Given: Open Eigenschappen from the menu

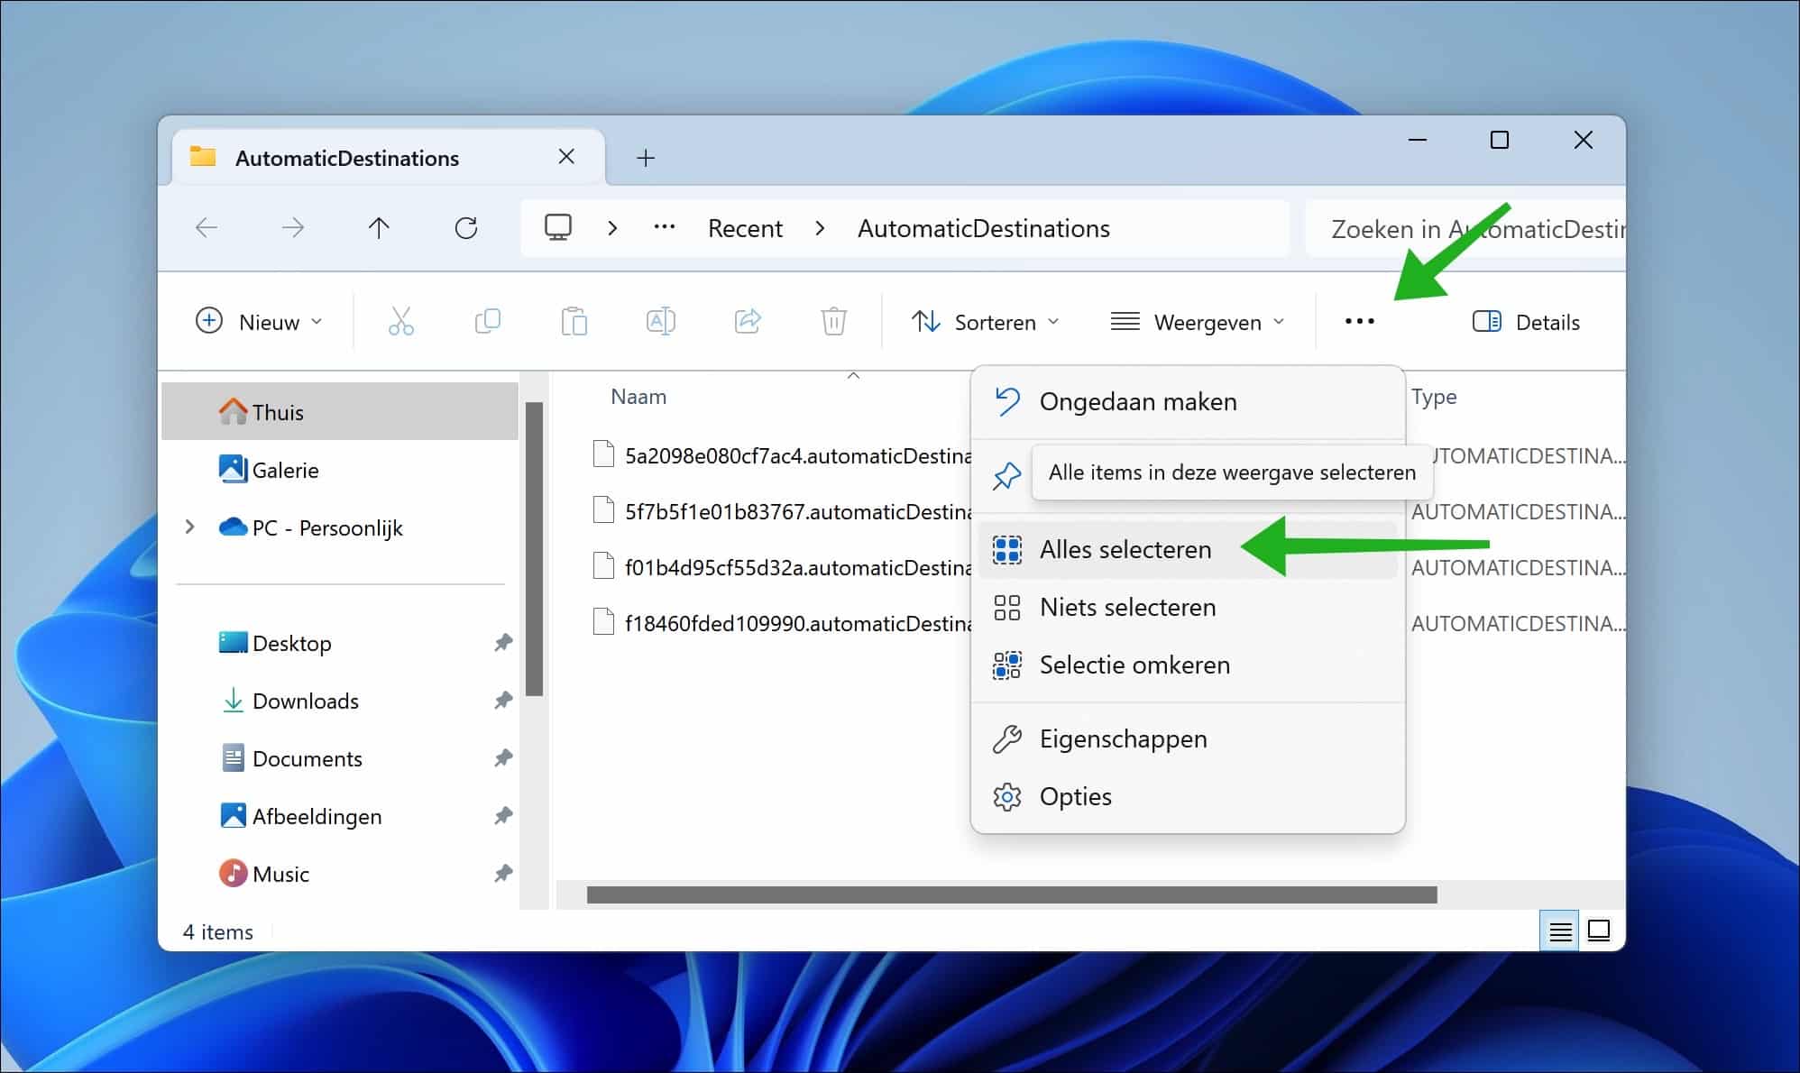Looking at the screenshot, I should (x=1187, y=739).
